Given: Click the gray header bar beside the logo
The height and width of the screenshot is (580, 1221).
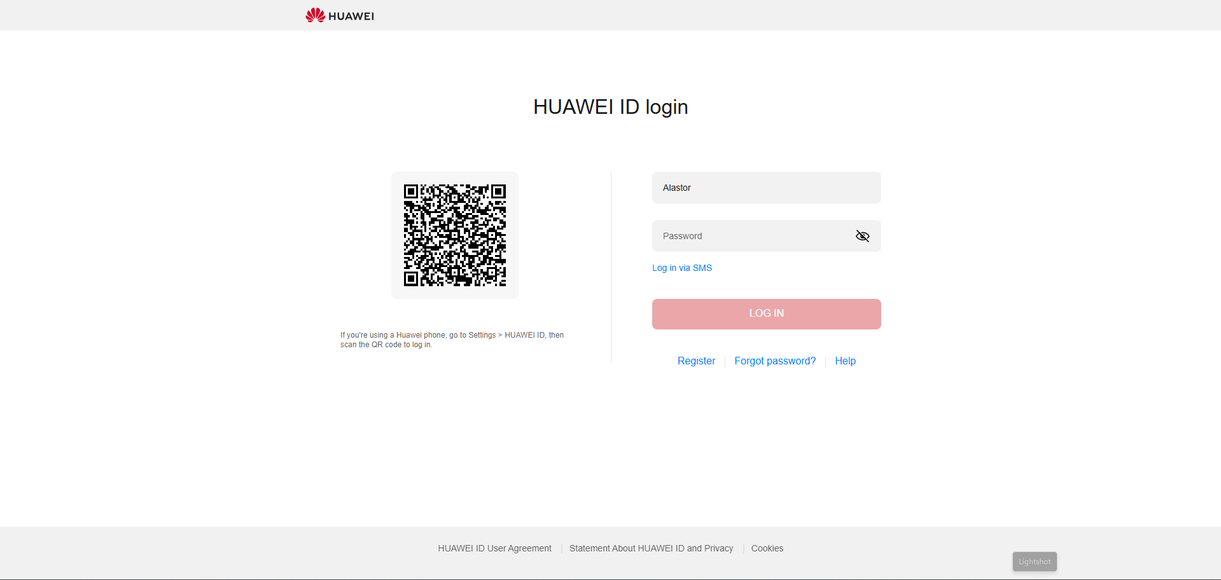Looking at the screenshot, I should [764, 15].
